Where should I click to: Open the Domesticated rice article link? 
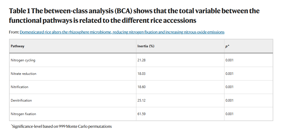tap(122, 32)
